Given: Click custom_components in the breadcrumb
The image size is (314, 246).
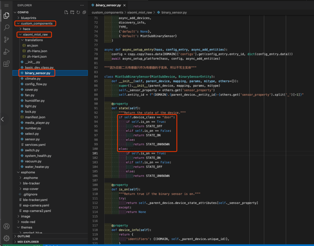Looking at the screenshot, I should [x=108, y=12].
